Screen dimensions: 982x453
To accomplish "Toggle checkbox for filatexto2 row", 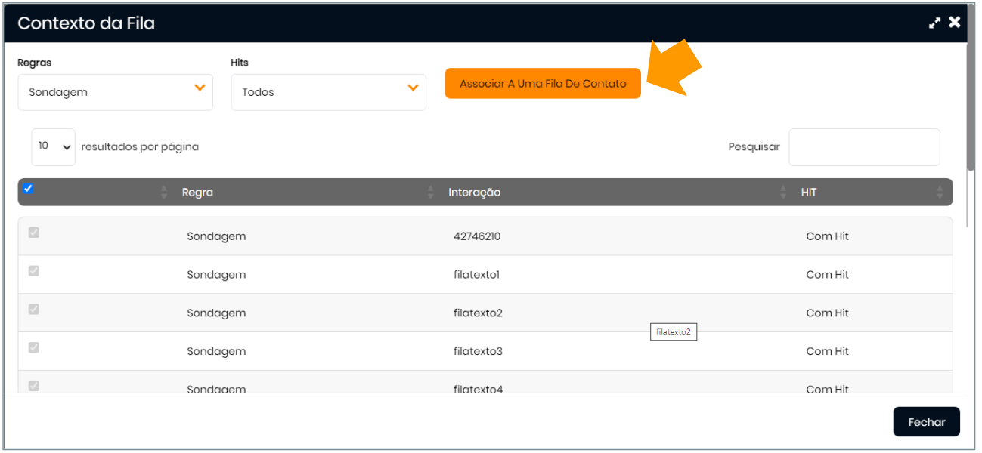I will click(33, 310).
